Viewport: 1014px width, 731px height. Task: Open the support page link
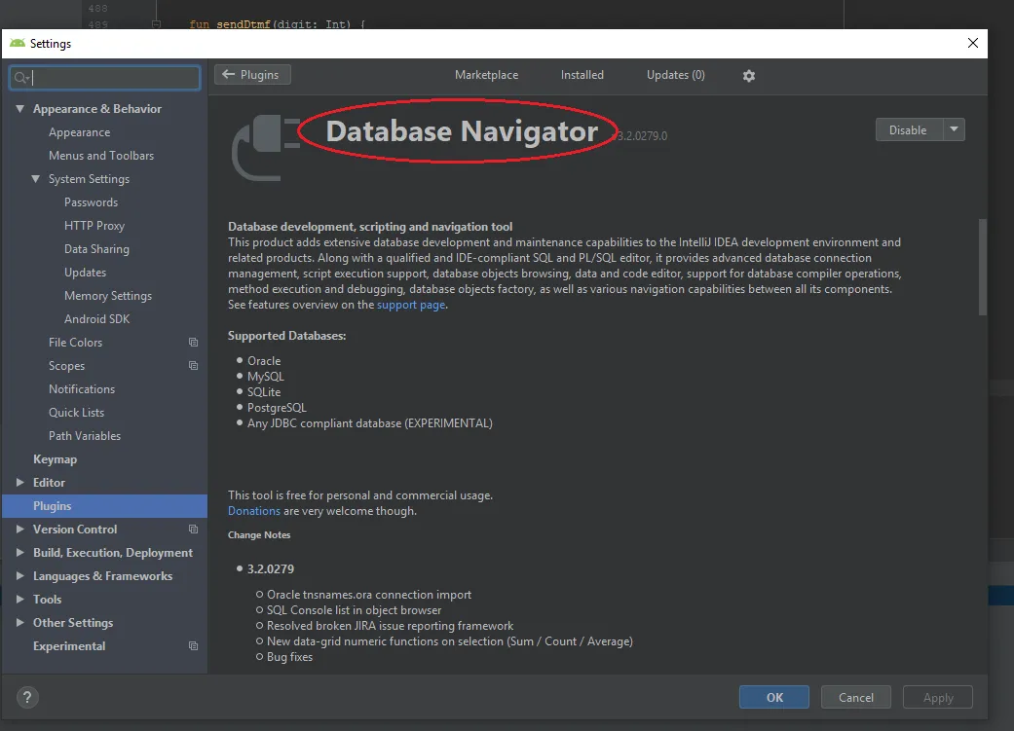(411, 305)
